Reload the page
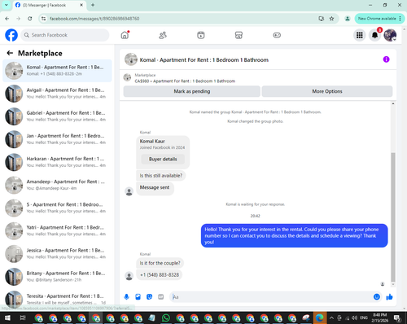407x324 pixels. tap(30, 19)
